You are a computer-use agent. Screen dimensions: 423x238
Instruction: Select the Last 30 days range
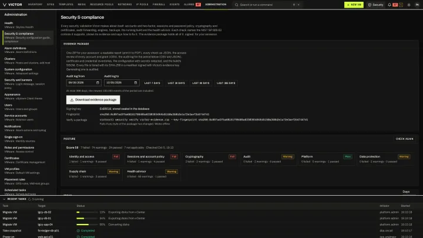point(176,83)
